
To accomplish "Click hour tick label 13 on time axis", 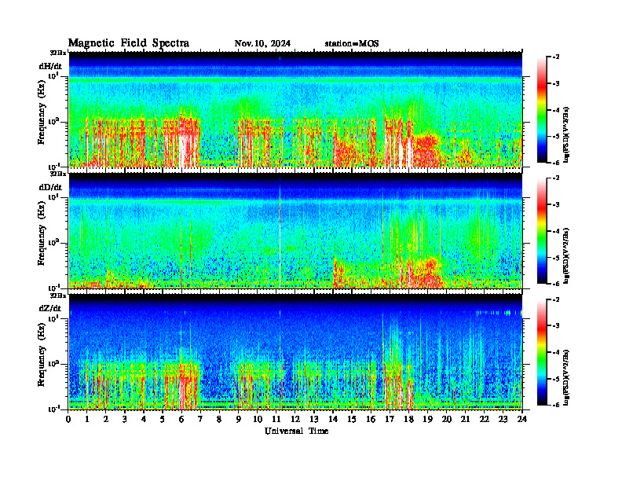I will pos(314,419).
